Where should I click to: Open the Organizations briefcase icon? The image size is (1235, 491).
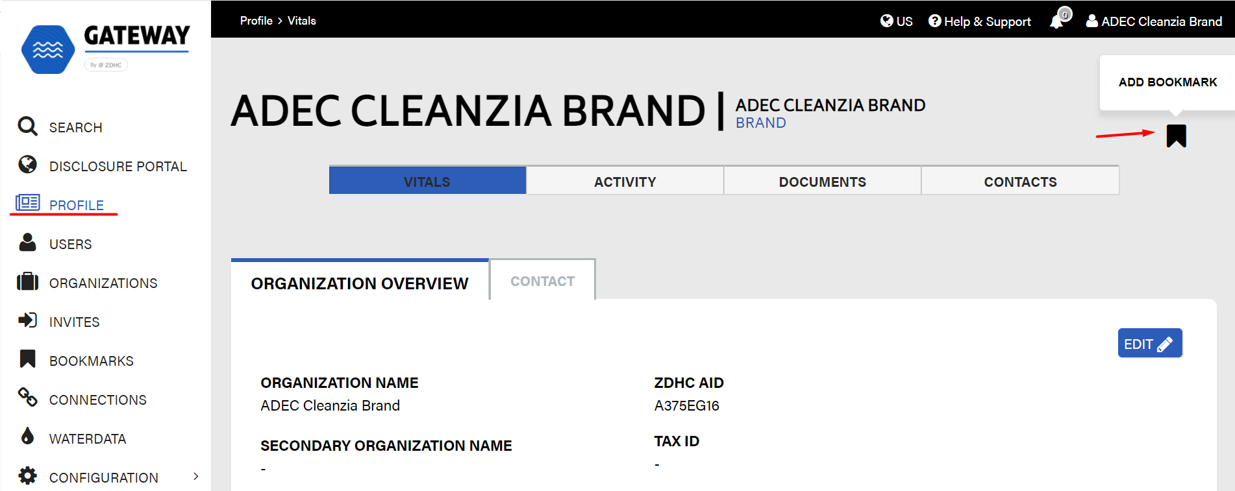tap(27, 281)
